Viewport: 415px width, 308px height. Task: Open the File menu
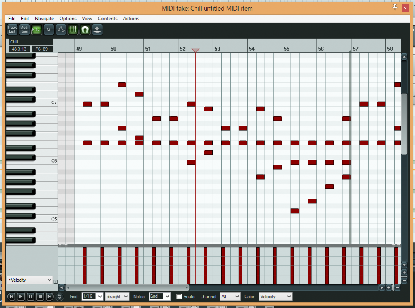[x=12, y=19]
